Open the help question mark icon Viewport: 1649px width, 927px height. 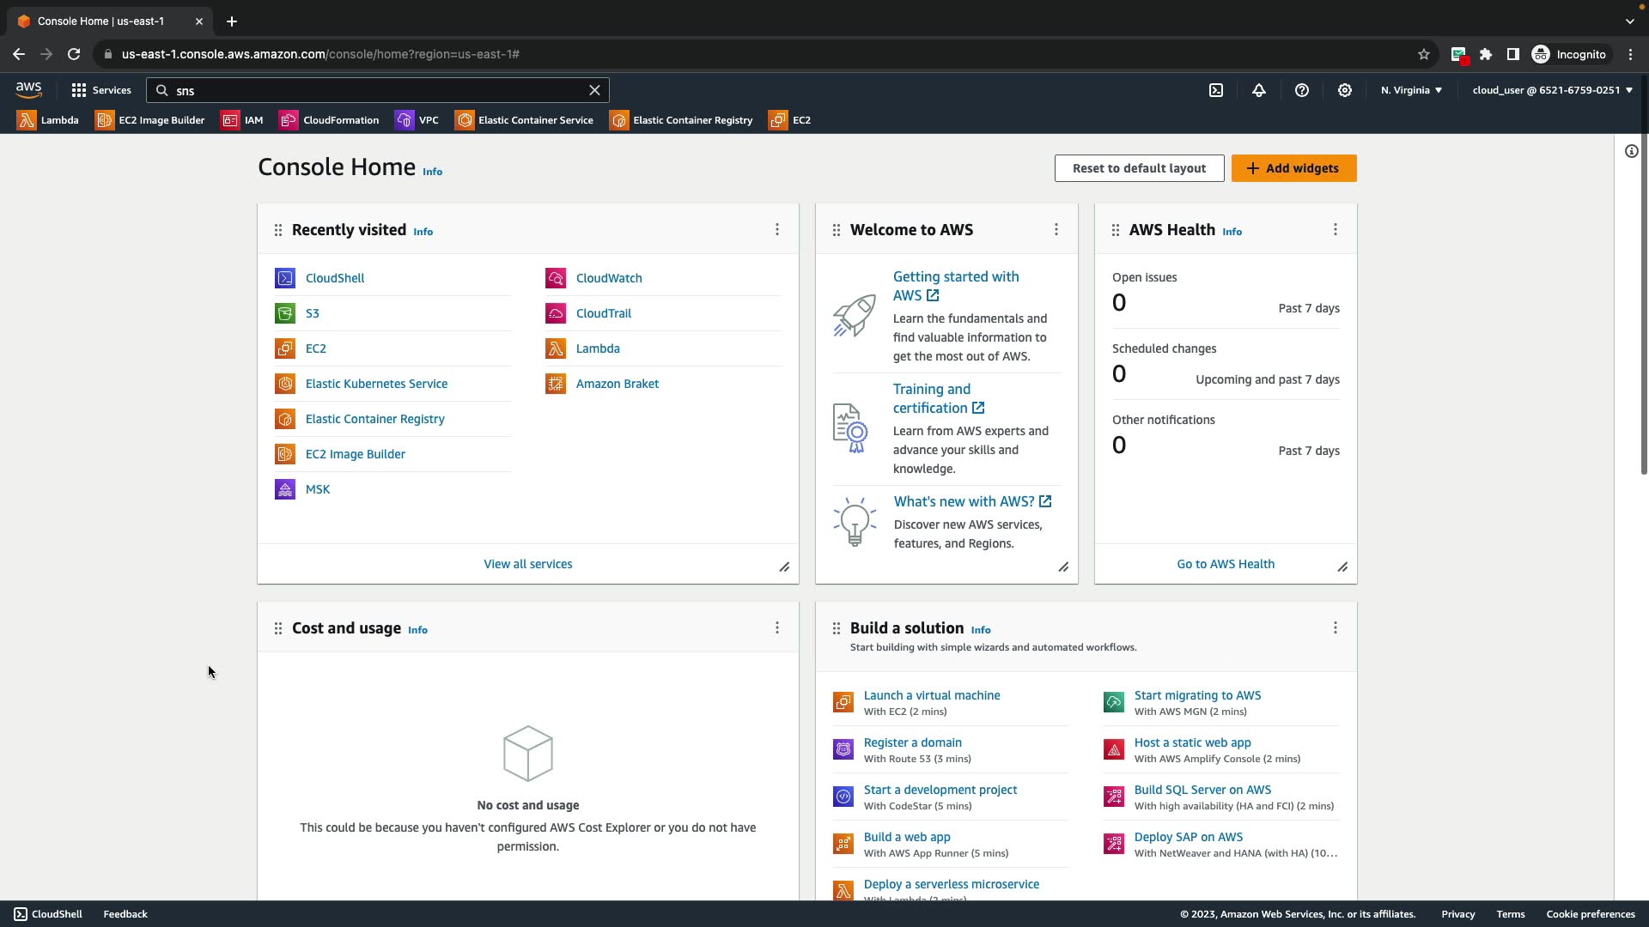[1302, 90]
